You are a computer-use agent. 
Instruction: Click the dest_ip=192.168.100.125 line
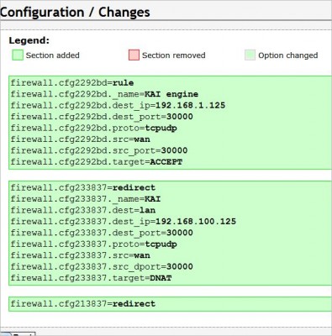click(x=124, y=222)
